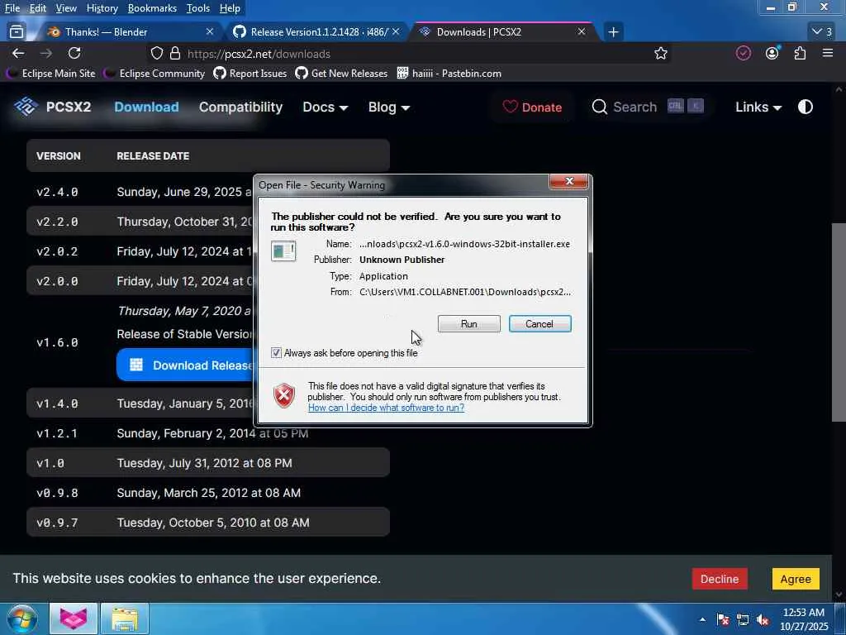Click the page vertical scrollbar thumb
The image size is (846, 635).
click(x=839, y=322)
